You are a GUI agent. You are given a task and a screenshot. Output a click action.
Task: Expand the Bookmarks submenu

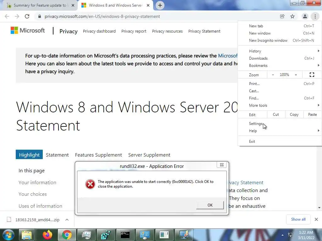tap(280, 66)
